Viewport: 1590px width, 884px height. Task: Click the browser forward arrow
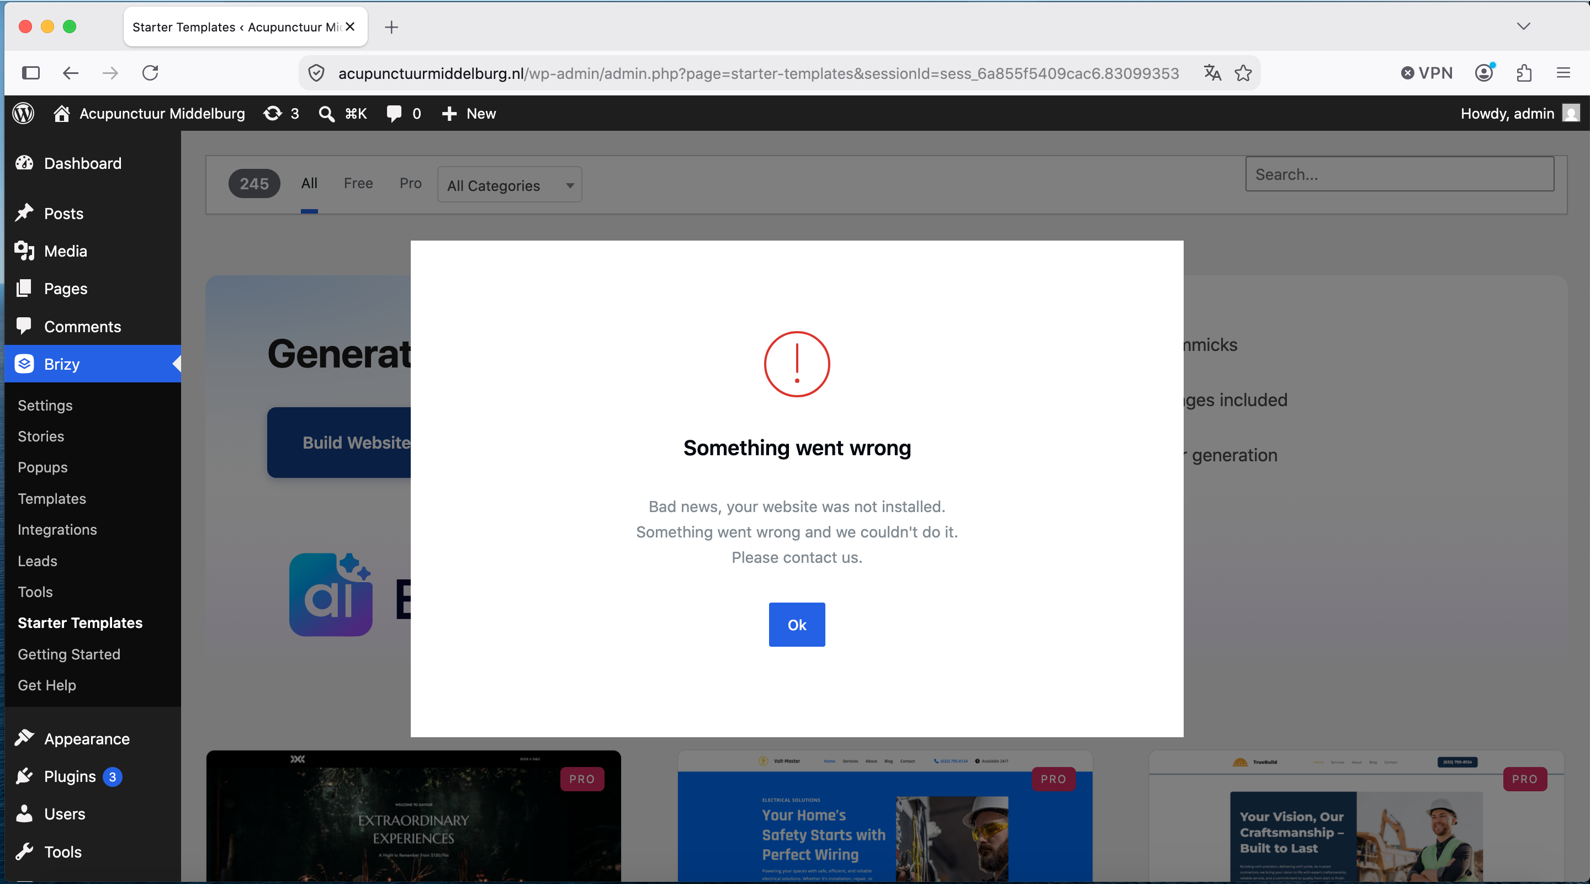pos(110,73)
